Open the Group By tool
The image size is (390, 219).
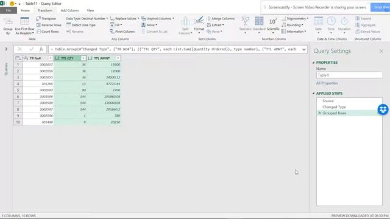tap(8, 26)
